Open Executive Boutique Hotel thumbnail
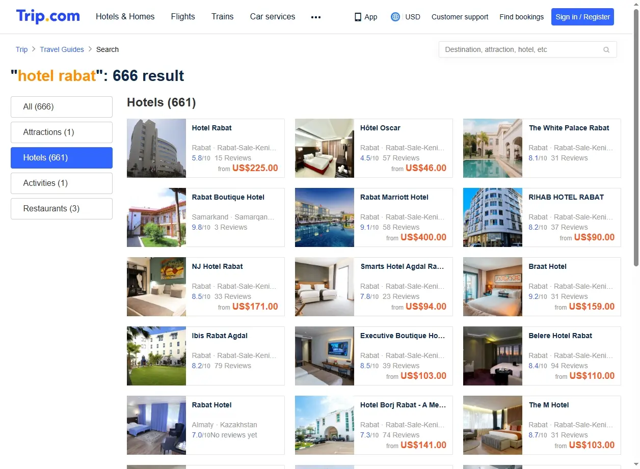 coord(325,356)
